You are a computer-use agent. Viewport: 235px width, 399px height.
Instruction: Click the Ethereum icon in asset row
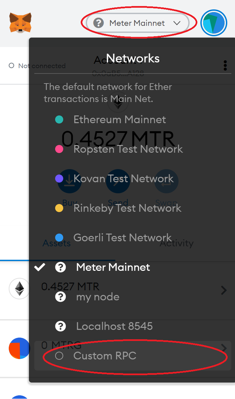pos(19,289)
